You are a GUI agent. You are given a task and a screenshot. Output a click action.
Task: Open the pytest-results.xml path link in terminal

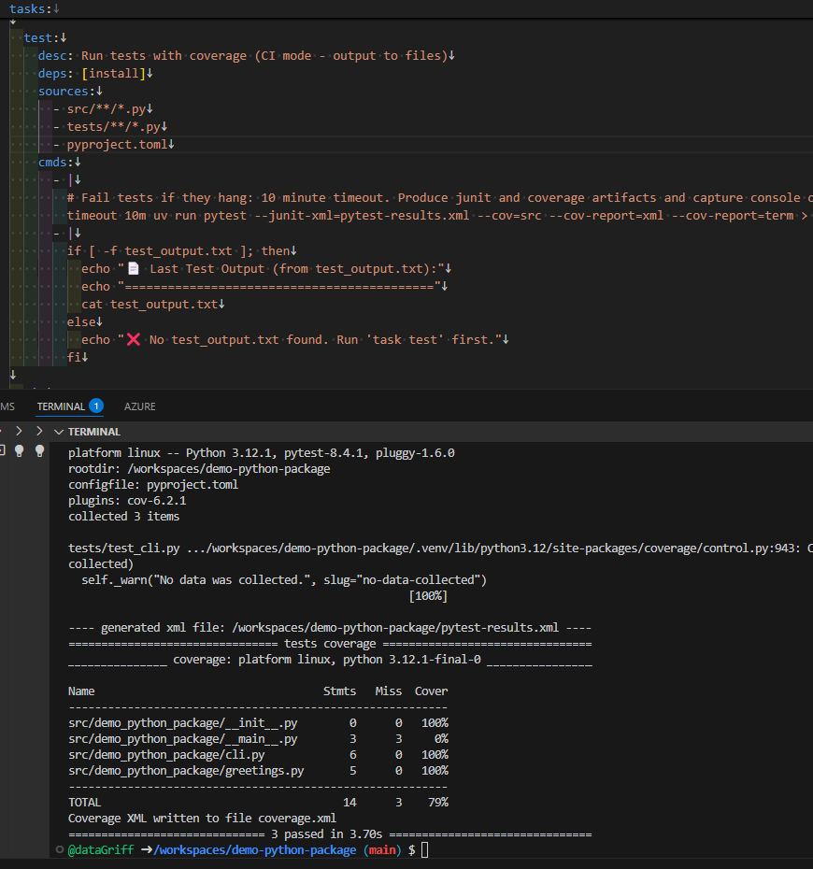395,627
